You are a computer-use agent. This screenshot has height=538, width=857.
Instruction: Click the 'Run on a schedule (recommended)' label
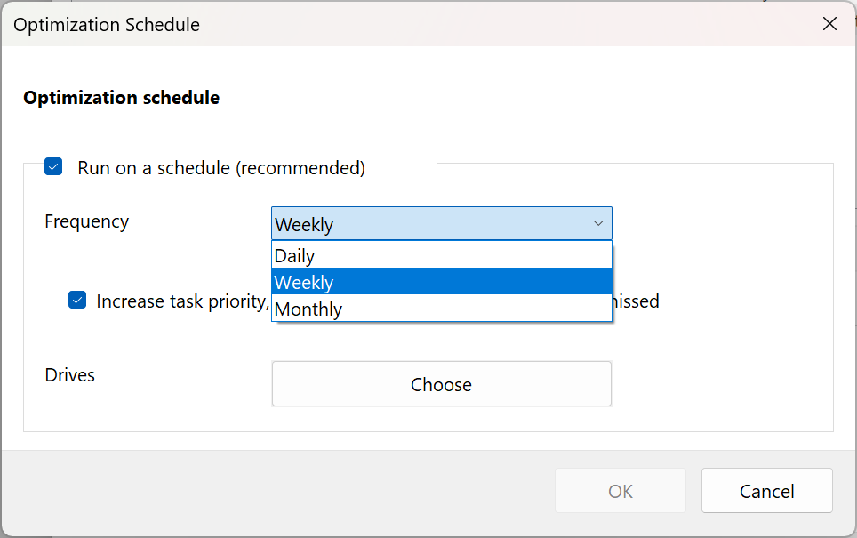click(221, 167)
